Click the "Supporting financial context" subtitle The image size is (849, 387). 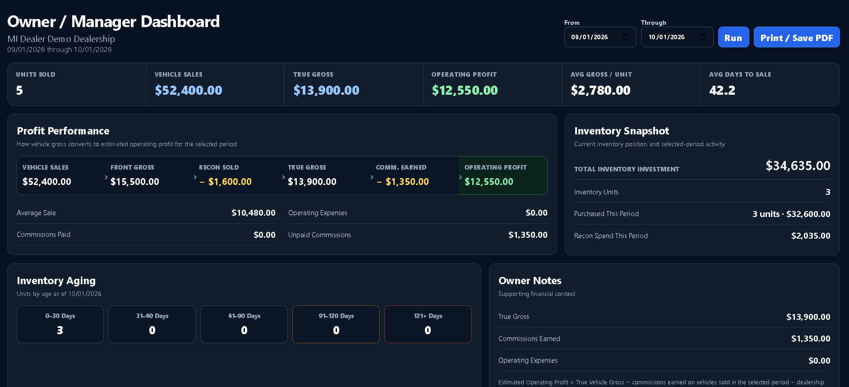[x=537, y=294]
